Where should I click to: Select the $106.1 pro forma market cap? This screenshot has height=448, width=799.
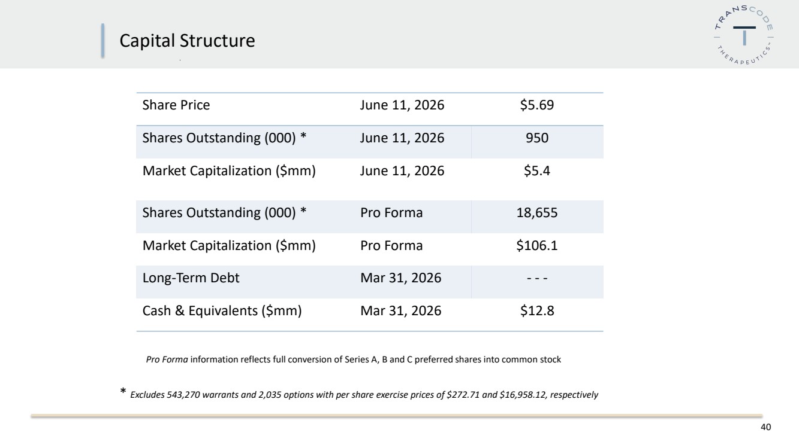(x=537, y=245)
